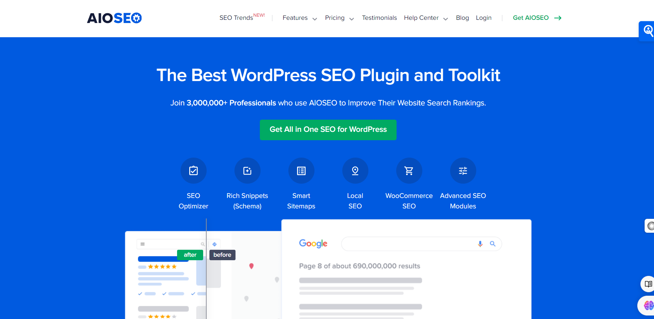Click the dark before label
The image size is (654, 319).
point(222,255)
